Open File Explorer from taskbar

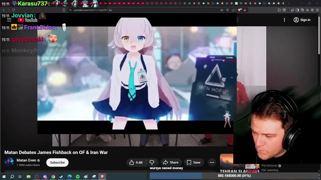pyautogui.click(x=29, y=177)
